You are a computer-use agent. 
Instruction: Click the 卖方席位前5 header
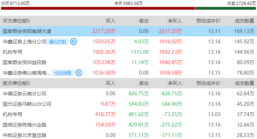[16, 83]
